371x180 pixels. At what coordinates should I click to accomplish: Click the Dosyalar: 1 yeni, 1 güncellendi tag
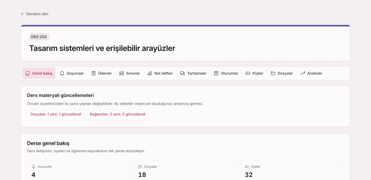(x=56, y=115)
